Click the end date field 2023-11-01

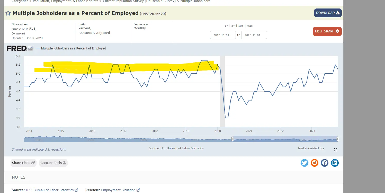(254, 35)
